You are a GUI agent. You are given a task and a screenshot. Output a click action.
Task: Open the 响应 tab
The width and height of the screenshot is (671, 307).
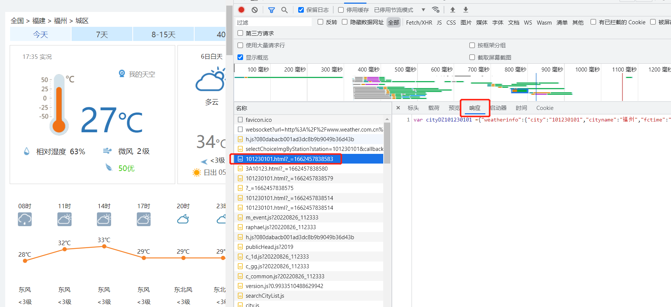tap(475, 108)
